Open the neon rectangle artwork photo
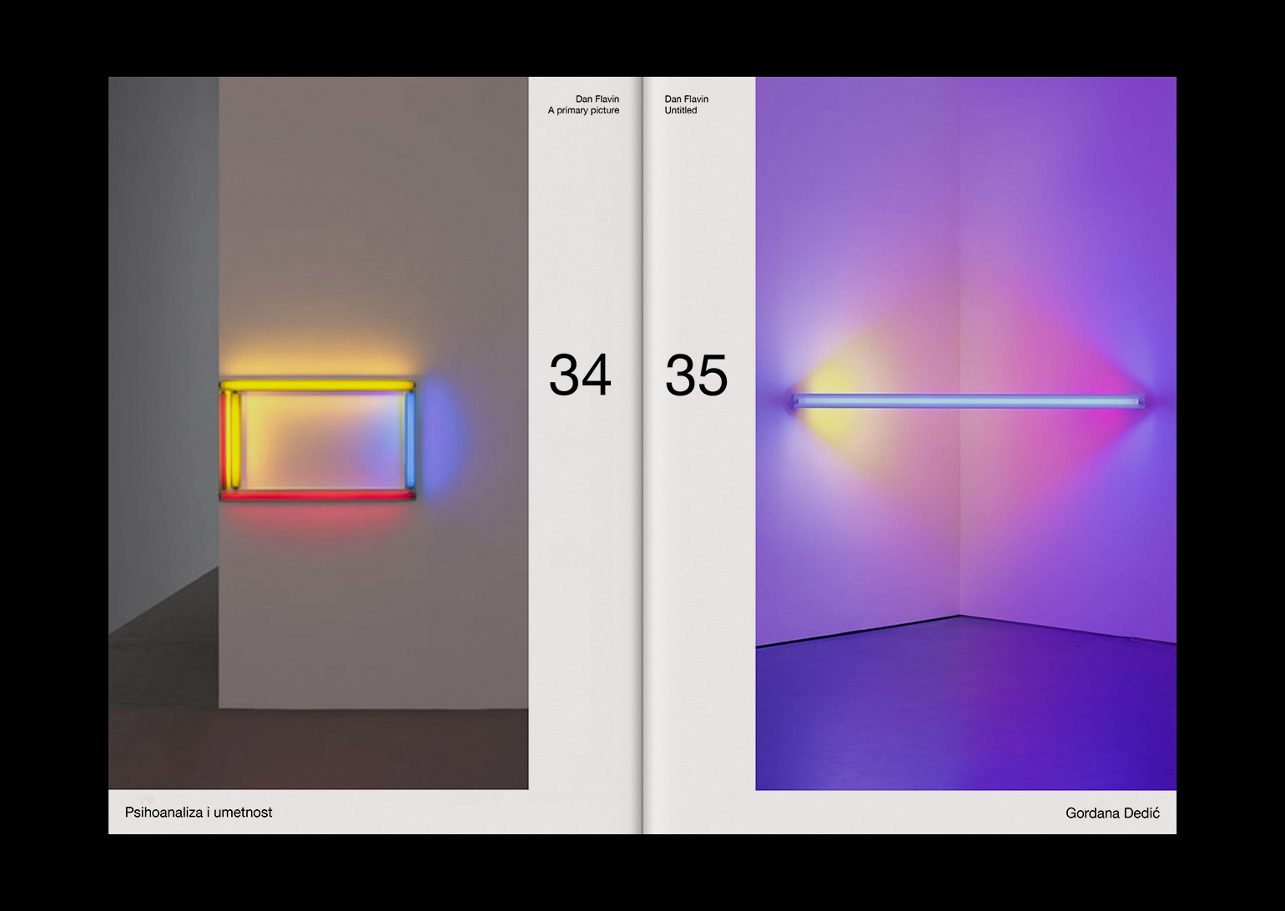 pyautogui.click(x=318, y=433)
